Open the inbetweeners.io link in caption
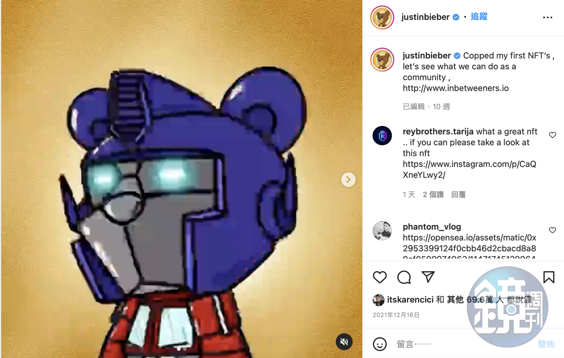 click(456, 88)
